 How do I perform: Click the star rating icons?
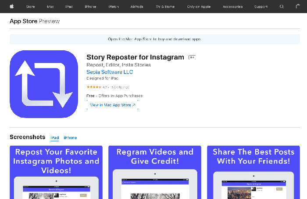pyautogui.click(x=94, y=87)
